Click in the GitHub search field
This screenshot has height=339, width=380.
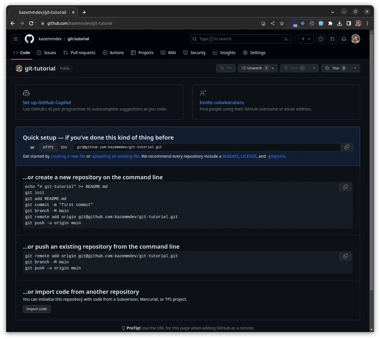[240, 39]
